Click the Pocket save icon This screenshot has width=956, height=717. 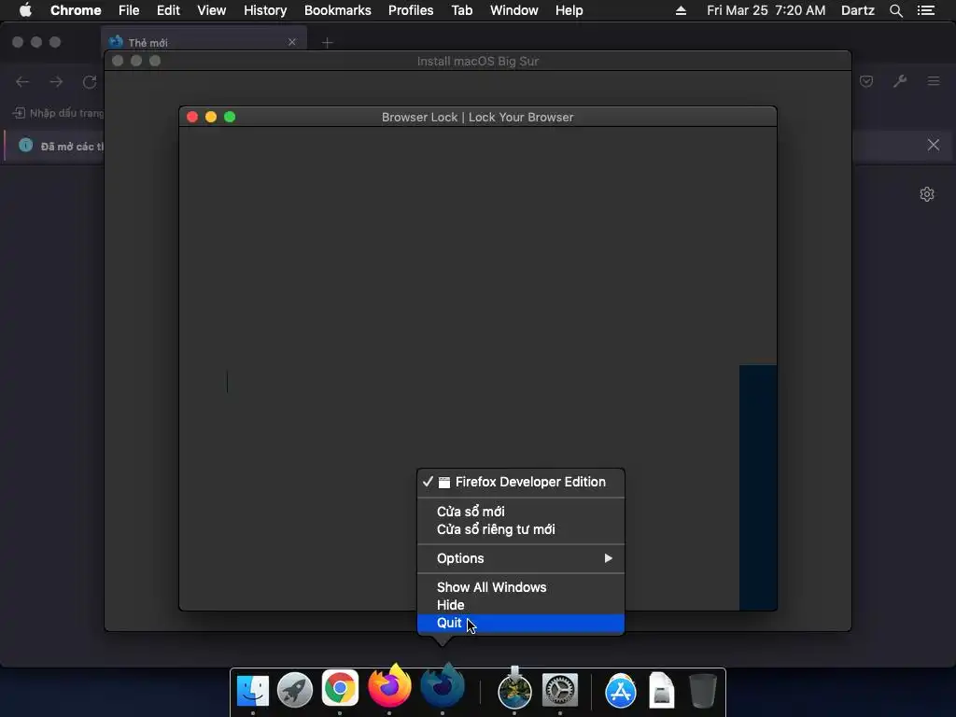coord(866,81)
